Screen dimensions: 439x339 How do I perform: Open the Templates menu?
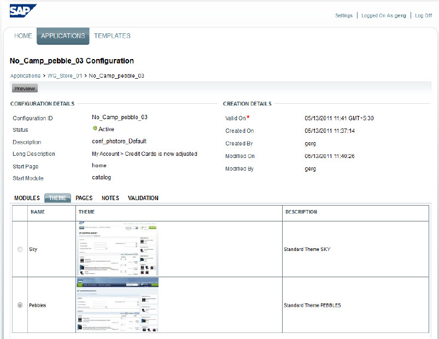112,36
